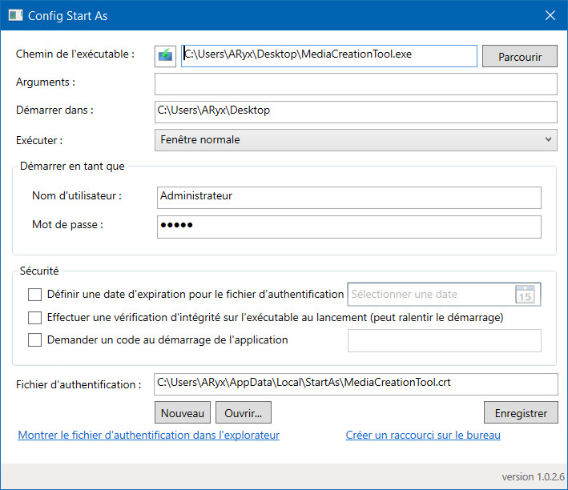This screenshot has width=568, height=490.
Task: Click the Enregistrer button
Action: coord(521,412)
